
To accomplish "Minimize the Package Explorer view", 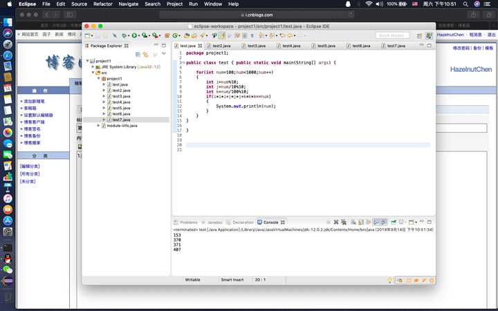I will (156, 46).
